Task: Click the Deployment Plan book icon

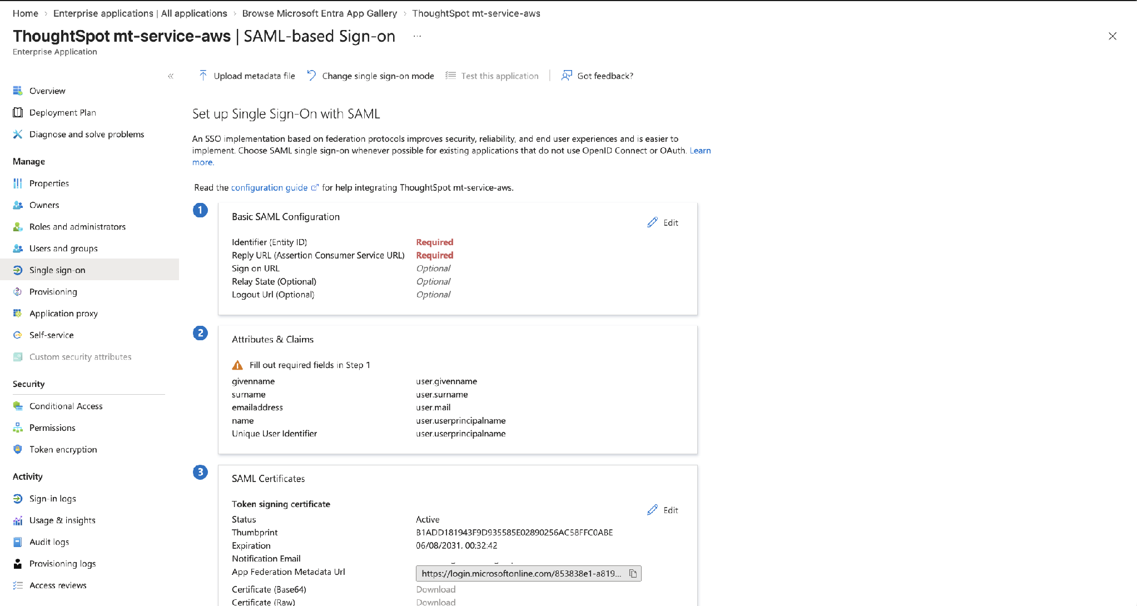Action: (18, 112)
